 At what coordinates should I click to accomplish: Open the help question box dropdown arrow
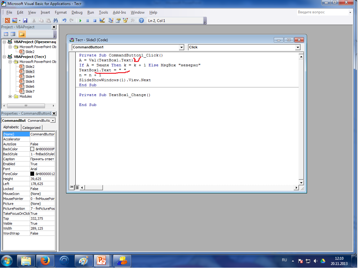coord(350,12)
